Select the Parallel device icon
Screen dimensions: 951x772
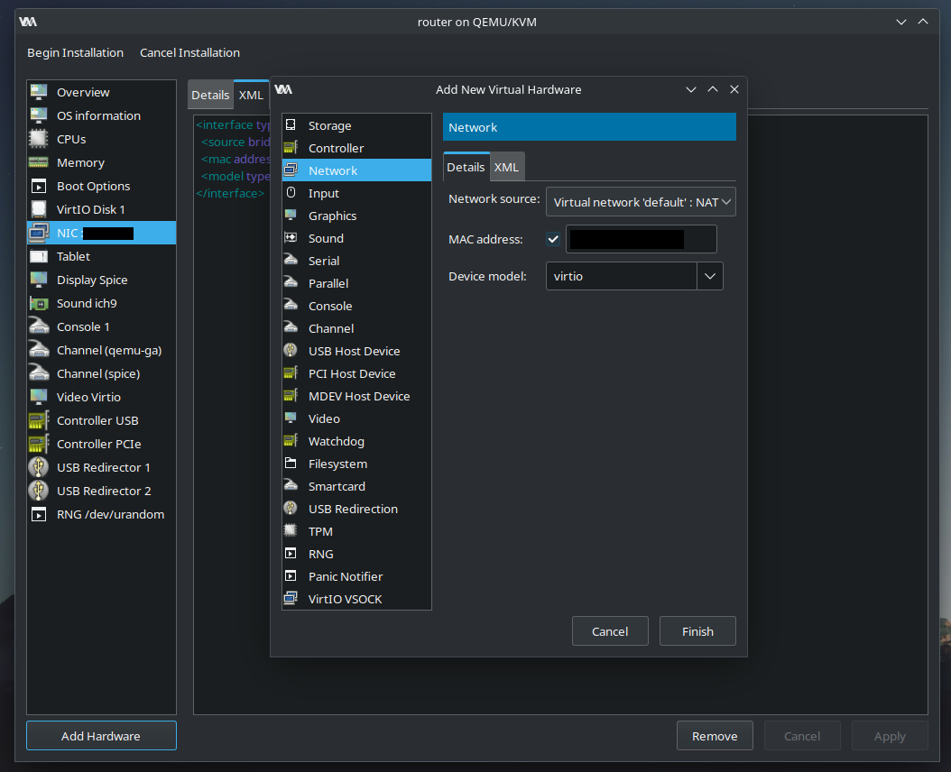291,282
